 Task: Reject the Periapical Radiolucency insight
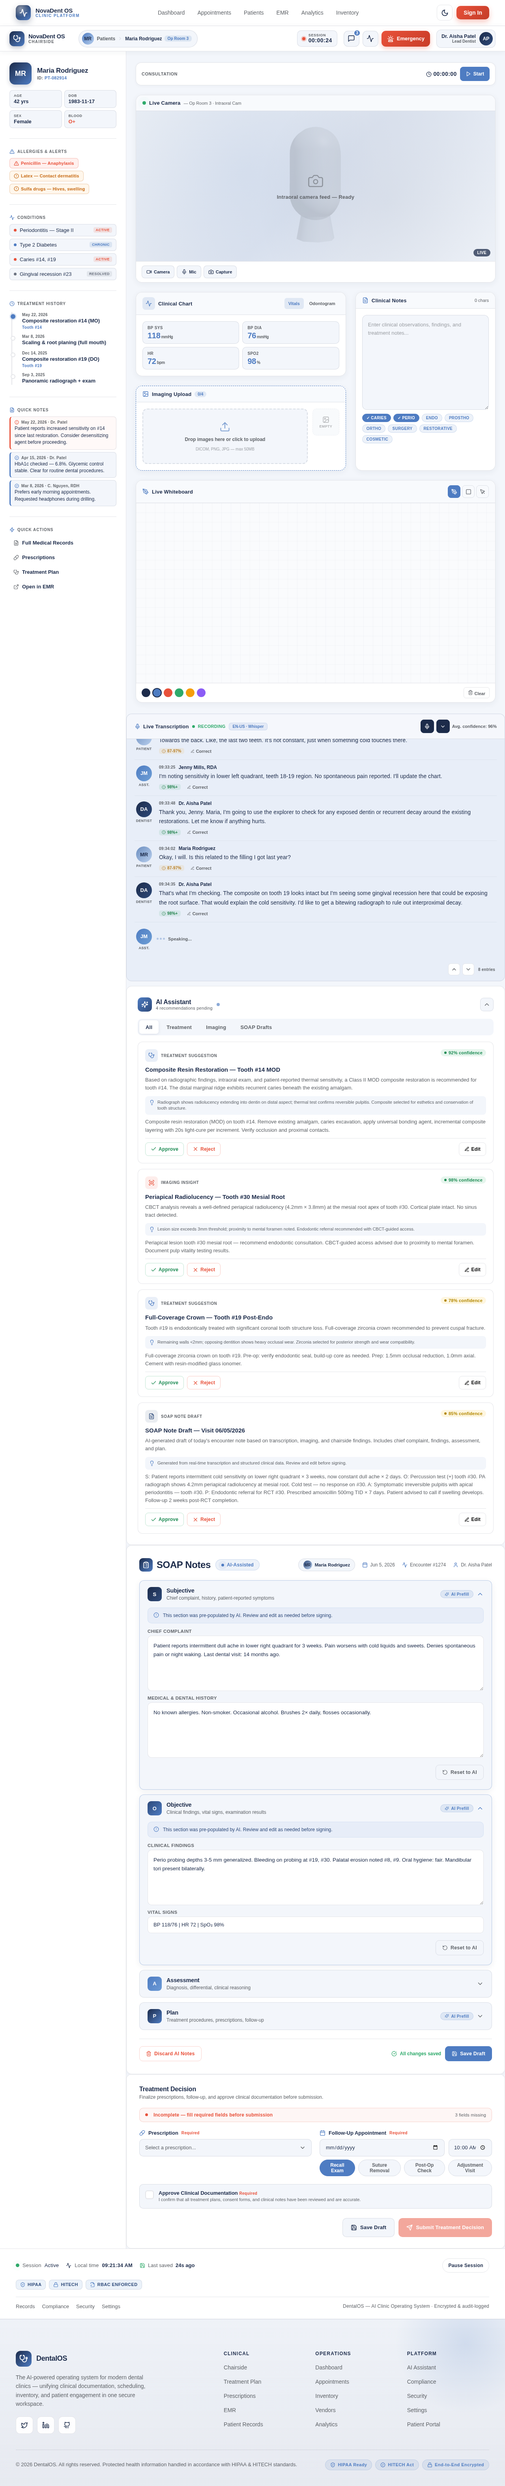click(203, 1269)
